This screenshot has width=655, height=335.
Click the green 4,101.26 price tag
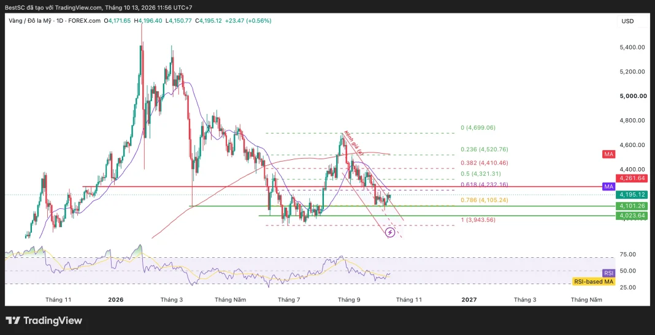[x=632, y=206]
